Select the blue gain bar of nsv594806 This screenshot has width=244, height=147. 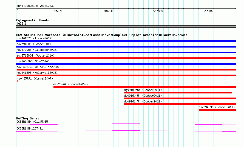pyautogui.click(x=126, y=47)
